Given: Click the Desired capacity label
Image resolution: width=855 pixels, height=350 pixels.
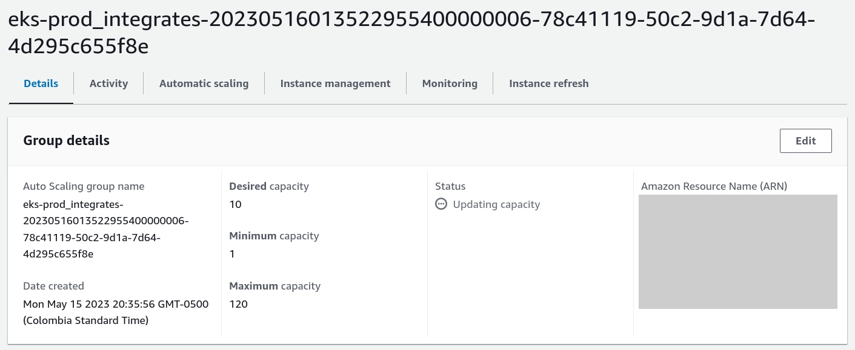Looking at the screenshot, I should coord(269,186).
